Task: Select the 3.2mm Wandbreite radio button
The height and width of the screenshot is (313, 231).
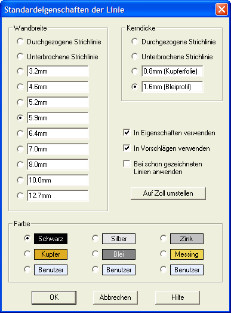Action: [x=20, y=71]
